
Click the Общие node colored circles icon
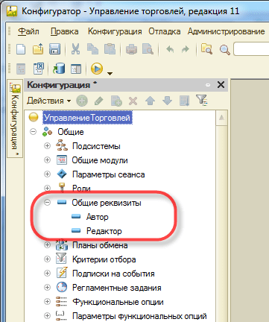(x=47, y=132)
